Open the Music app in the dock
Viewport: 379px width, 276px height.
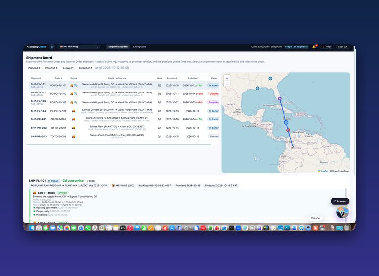[x=130, y=228]
